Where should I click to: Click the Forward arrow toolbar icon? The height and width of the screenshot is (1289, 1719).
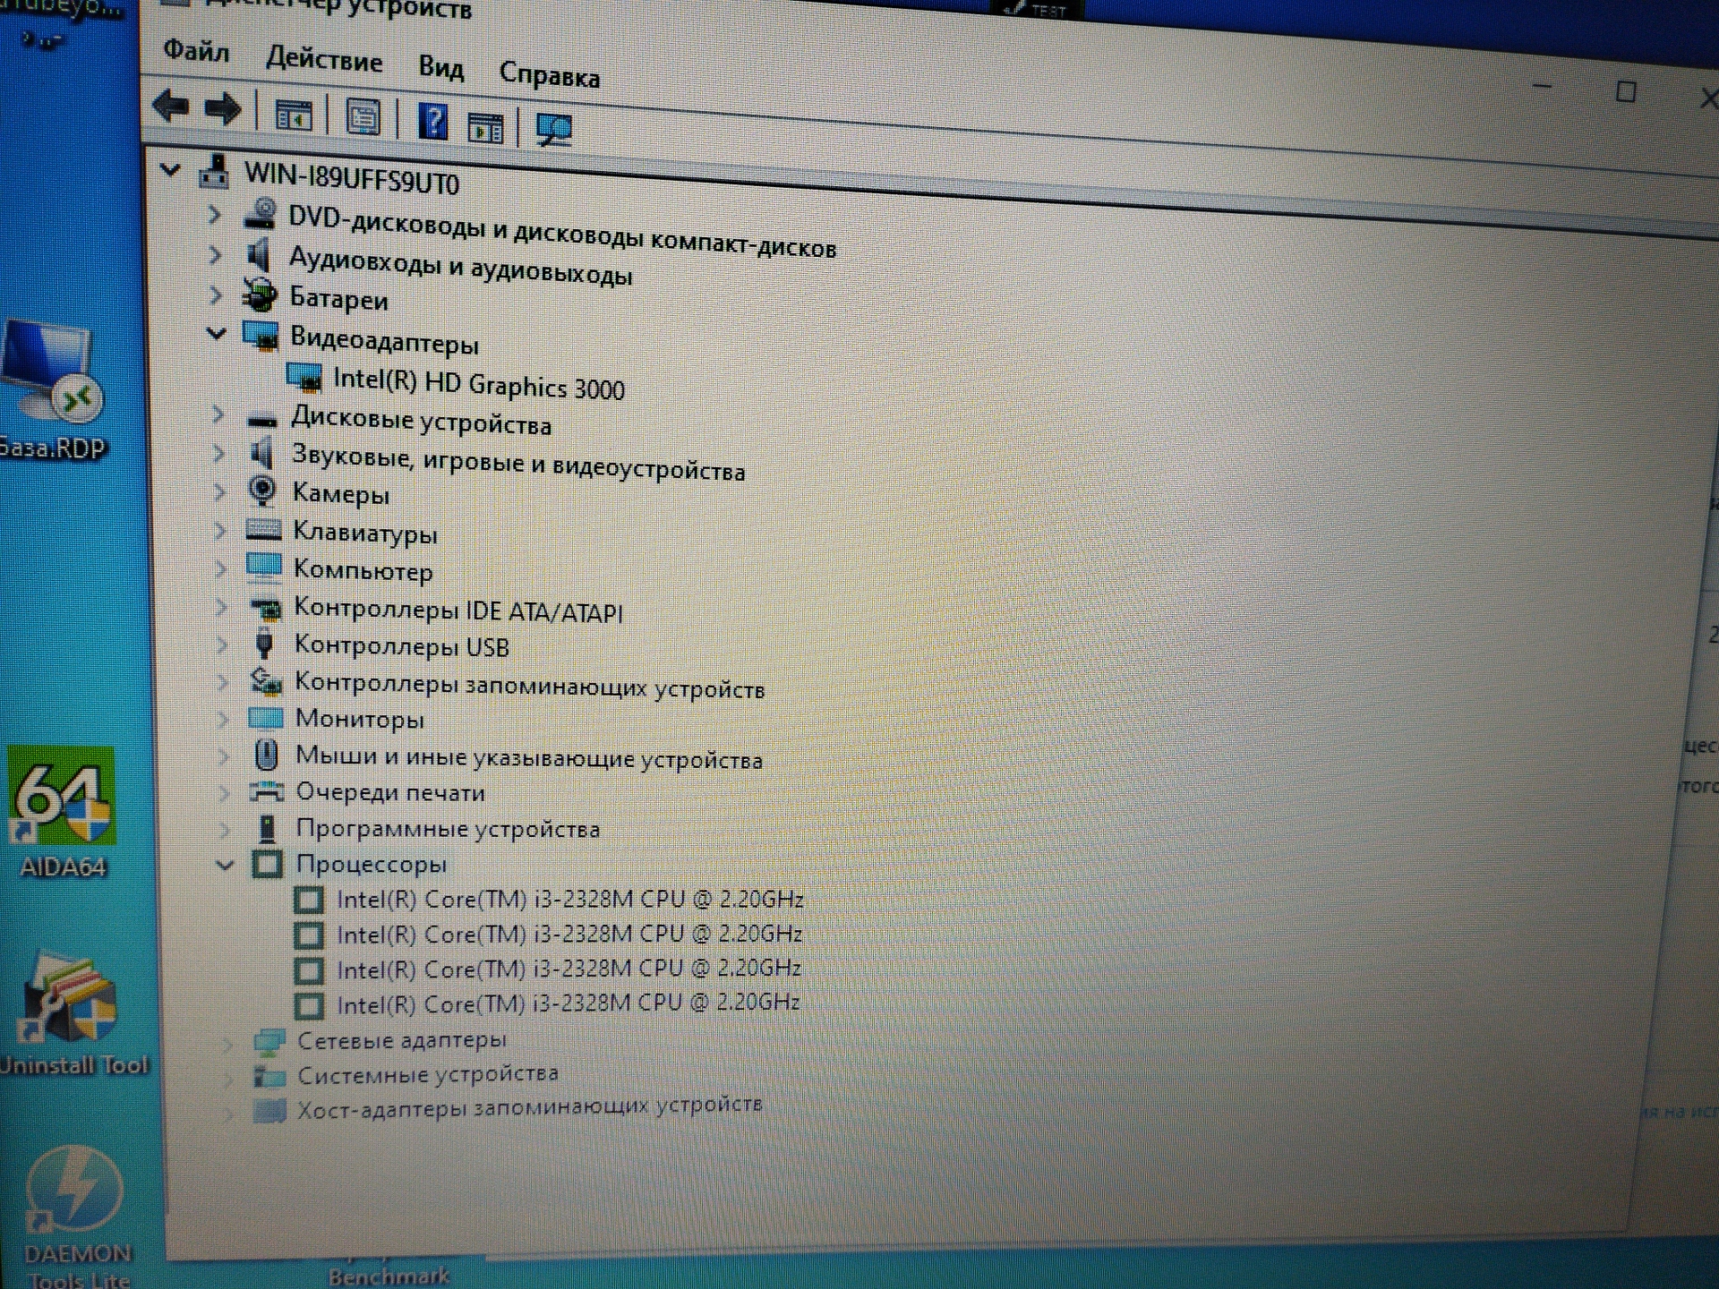point(223,110)
